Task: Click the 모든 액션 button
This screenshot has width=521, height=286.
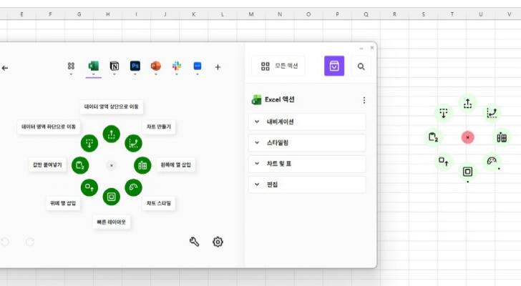Action: coord(278,66)
